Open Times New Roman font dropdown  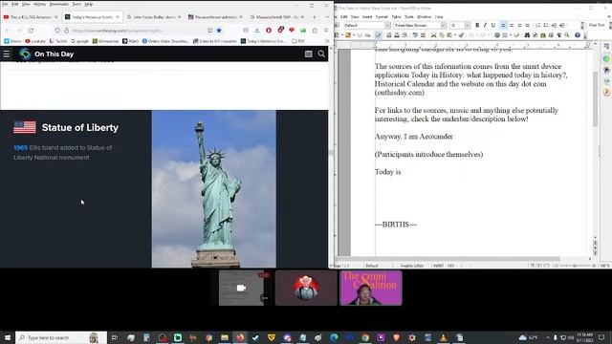(x=444, y=26)
